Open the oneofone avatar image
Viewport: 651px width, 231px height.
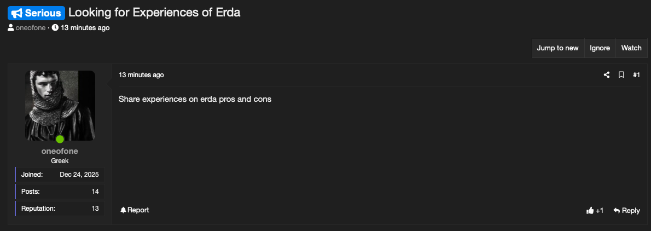[x=60, y=106]
